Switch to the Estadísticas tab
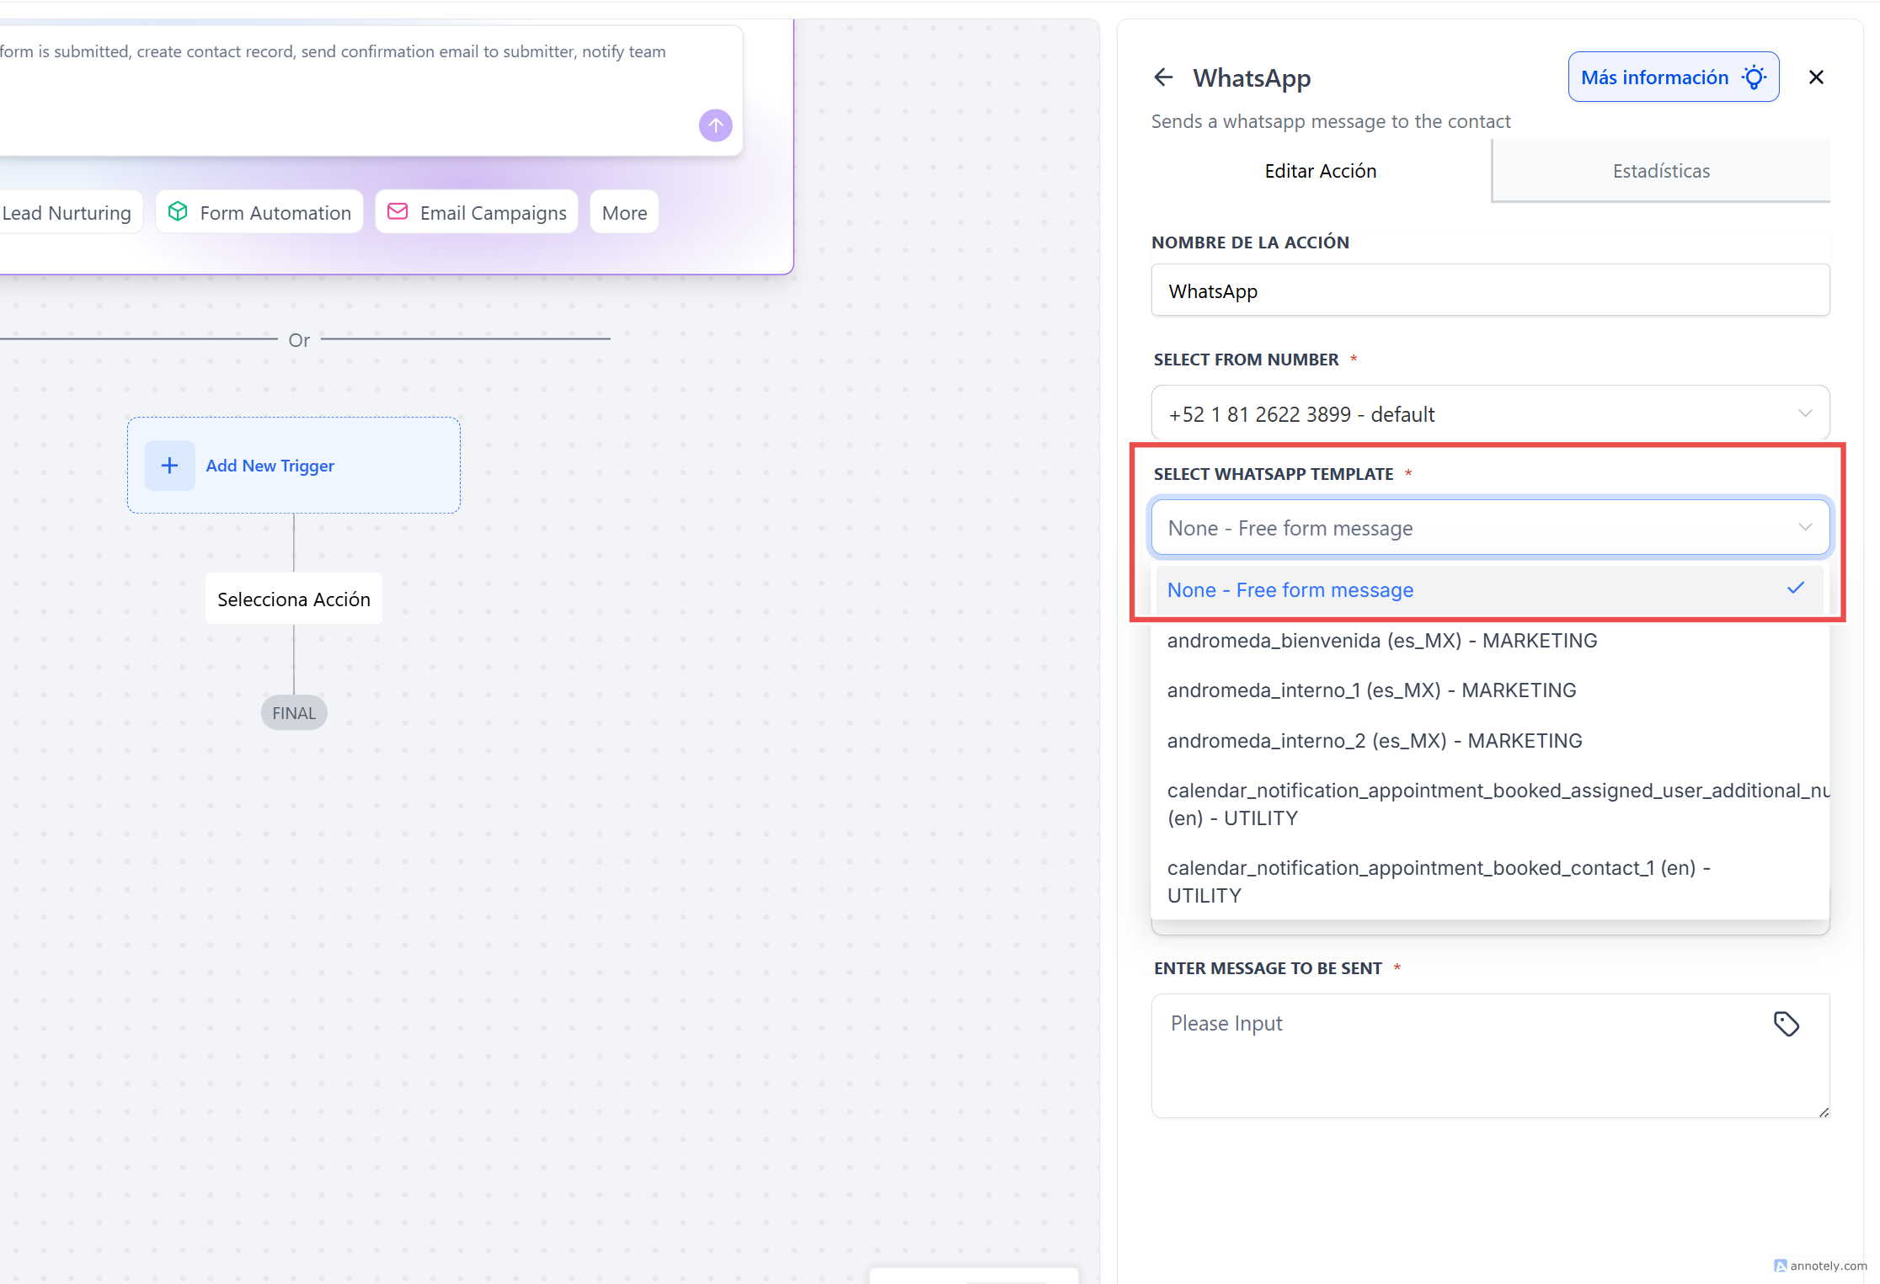Image resolution: width=1880 pixels, height=1284 pixels. [1660, 171]
